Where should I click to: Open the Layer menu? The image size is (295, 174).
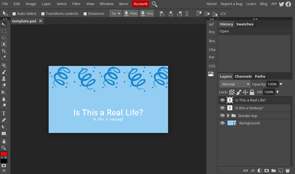(46, 4)
